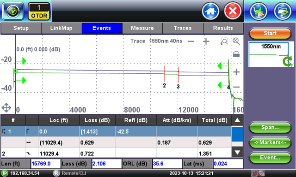Switch to the Measure tab
This screenshot has width=296, height=177.
coord(142,28)
